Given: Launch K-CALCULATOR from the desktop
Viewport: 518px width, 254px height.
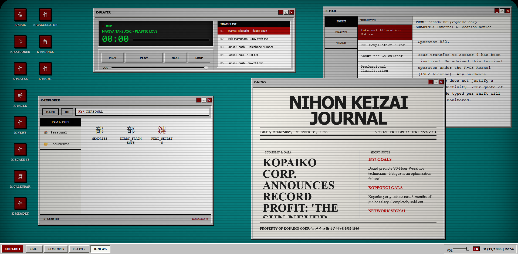Looking at the screenshot, I should point(45,18).
